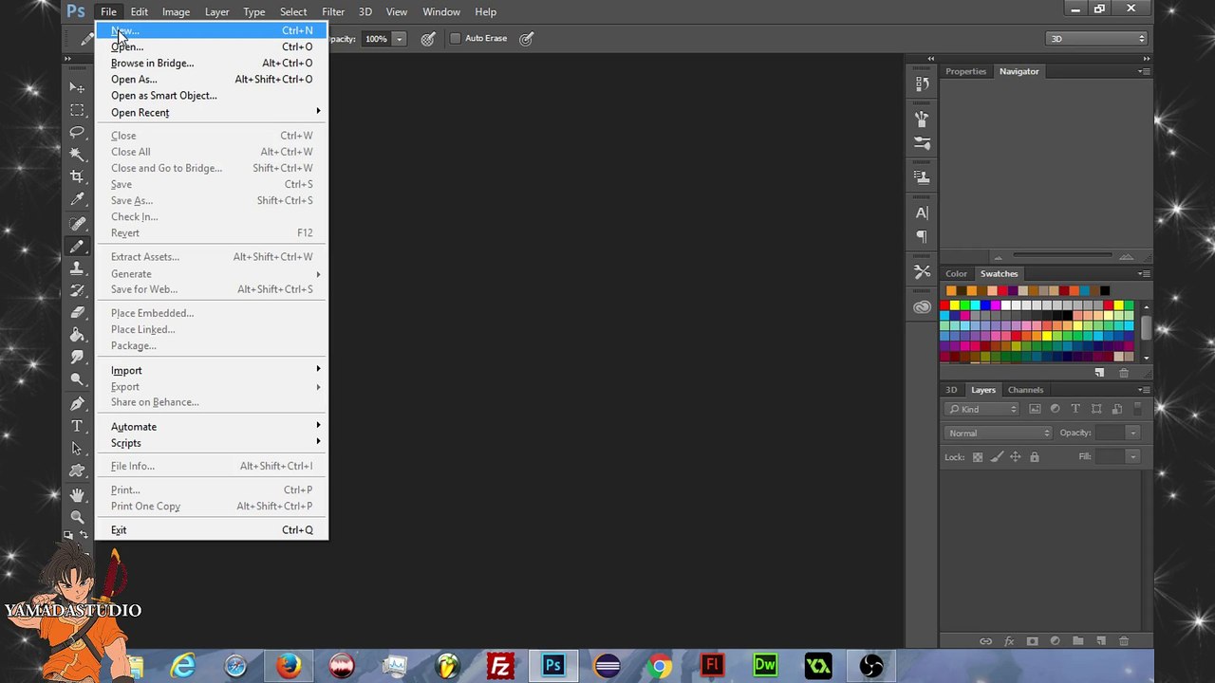Open the History panel icon
The image size is (1215, 683).
(922, 84)
